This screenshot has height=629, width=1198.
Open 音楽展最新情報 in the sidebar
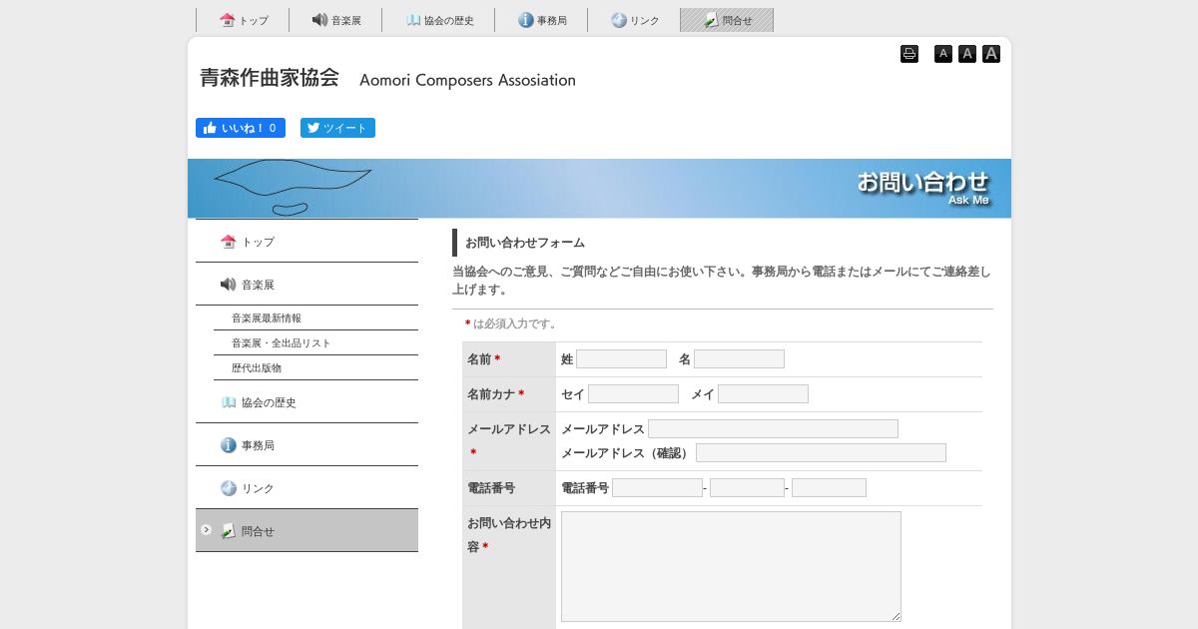point(315,318)
